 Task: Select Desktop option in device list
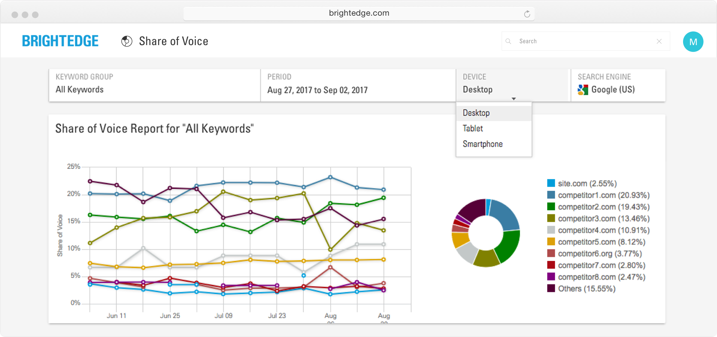coord(476,113)
